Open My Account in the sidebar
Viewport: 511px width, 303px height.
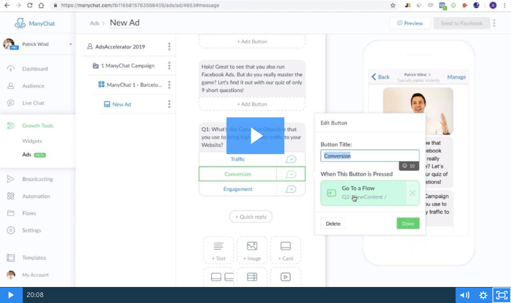tap(35, 275)
